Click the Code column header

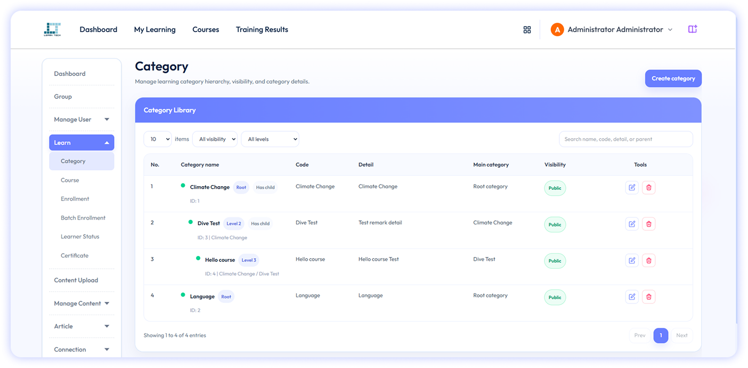click(302, 165)
